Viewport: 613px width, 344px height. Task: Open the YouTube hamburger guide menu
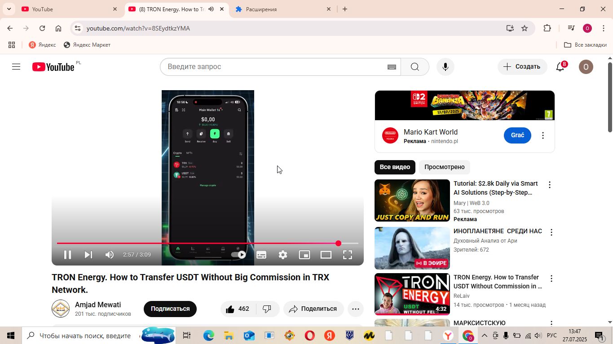[x=16, y=67]
